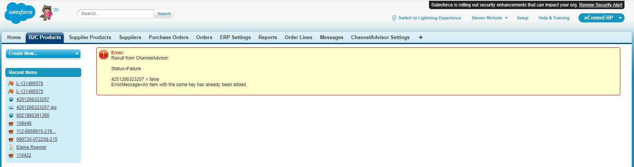Screen dimensions: 634x167
Task: Click the cart icon beside 109446
Action: point(11,123)
